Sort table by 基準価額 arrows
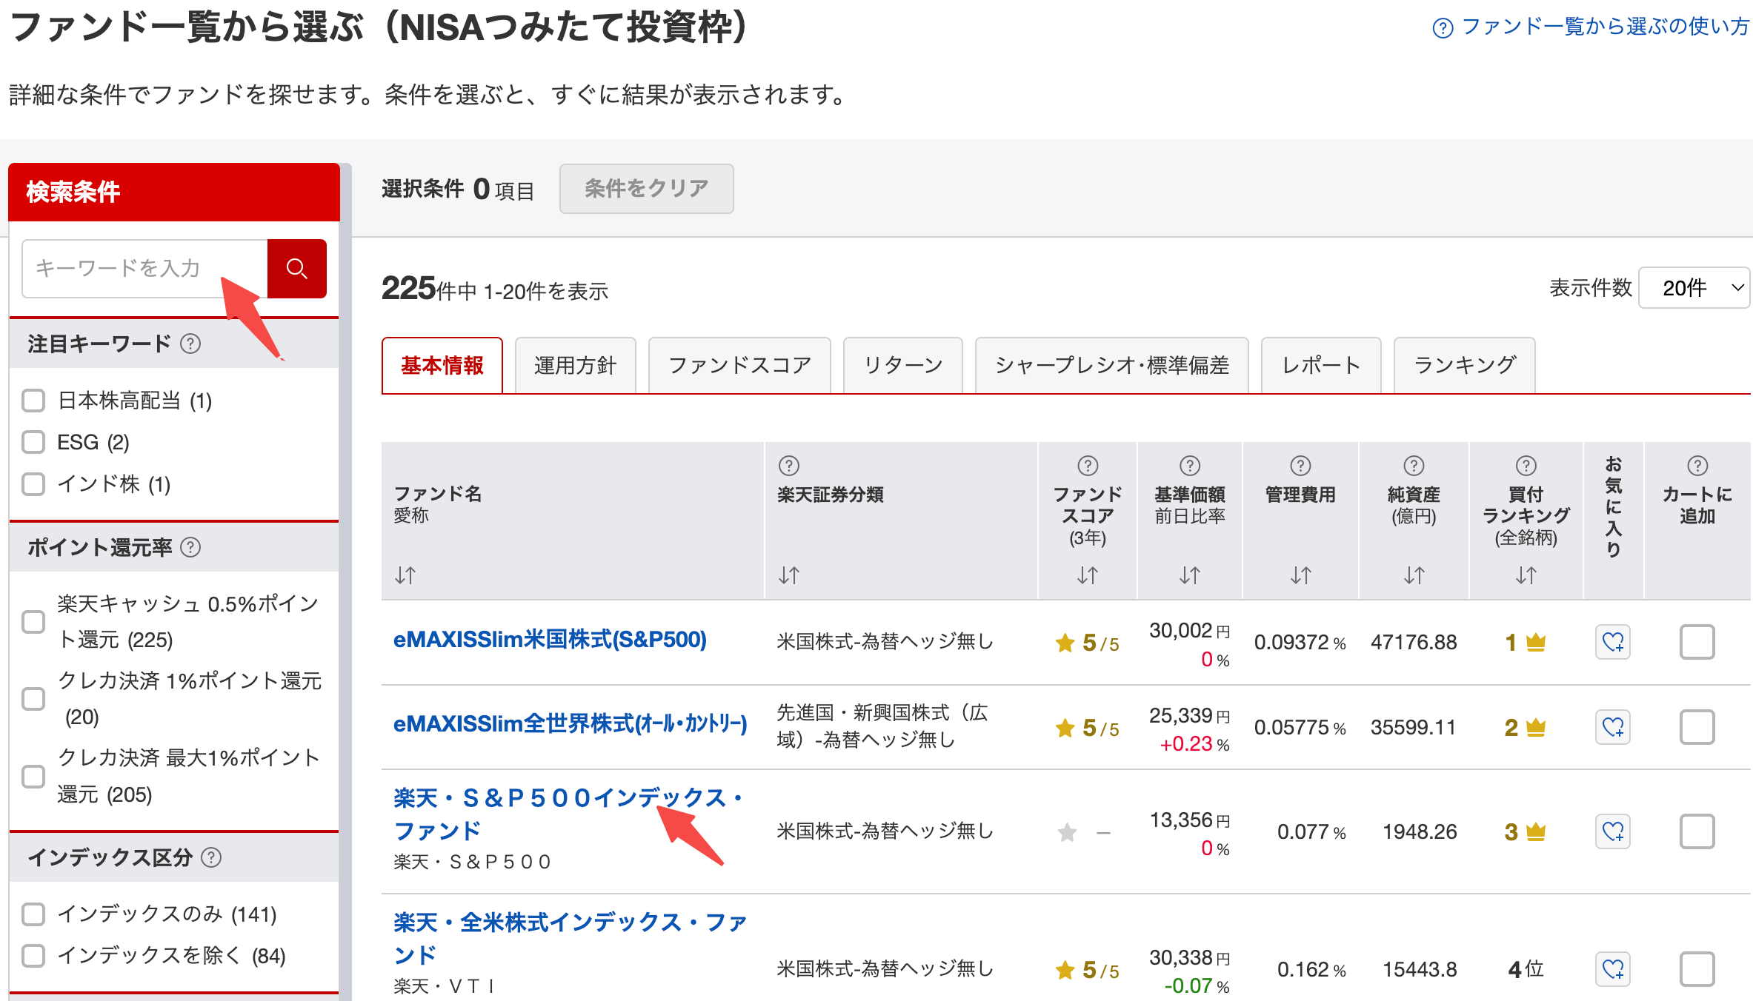The image size is (1753, 1001). 1190,575
